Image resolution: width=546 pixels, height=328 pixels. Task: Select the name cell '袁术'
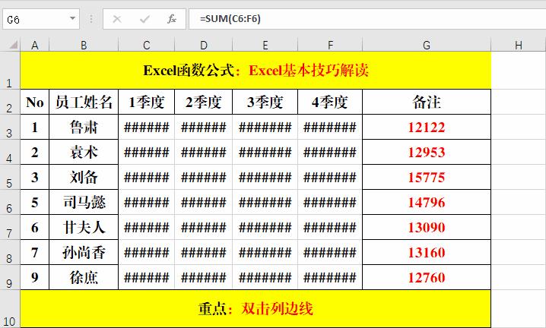(x=84, y=152)
